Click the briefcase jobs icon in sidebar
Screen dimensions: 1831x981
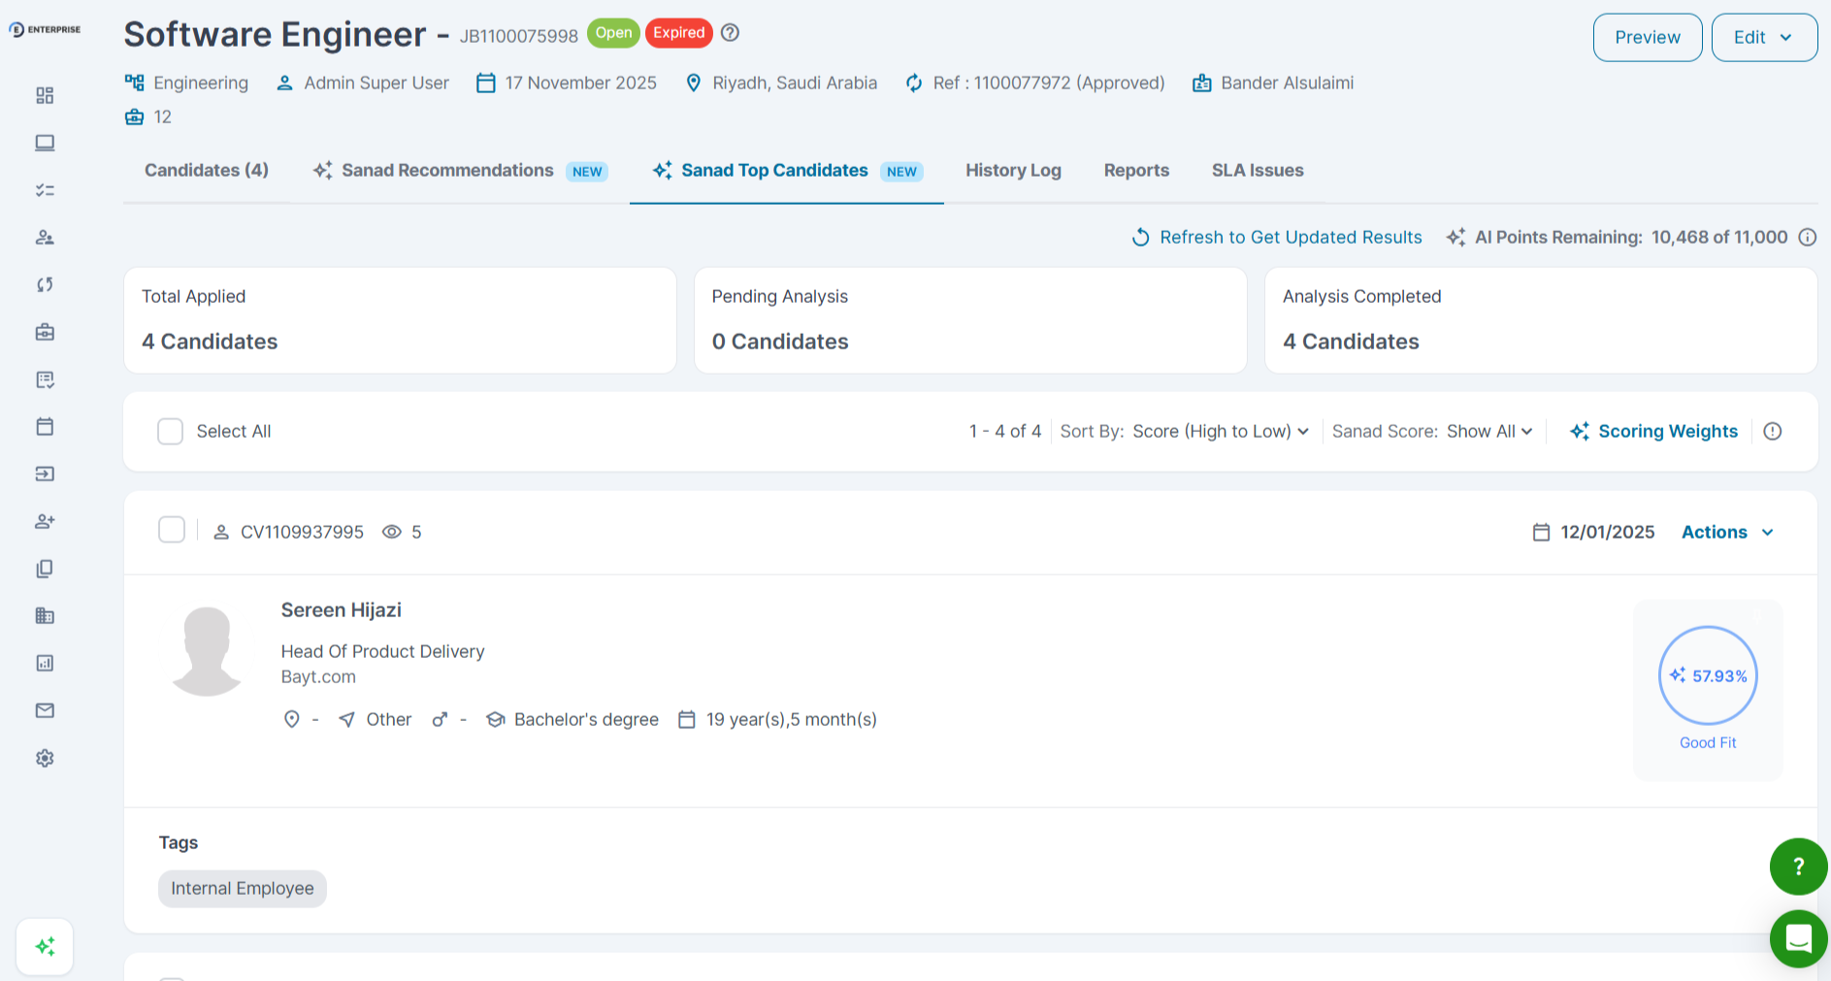pos(45,332)
